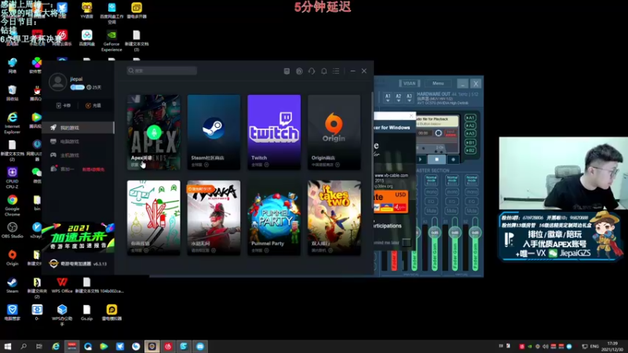Click the accelerator logo at sidebar bottom

click(x=53, y=264)
